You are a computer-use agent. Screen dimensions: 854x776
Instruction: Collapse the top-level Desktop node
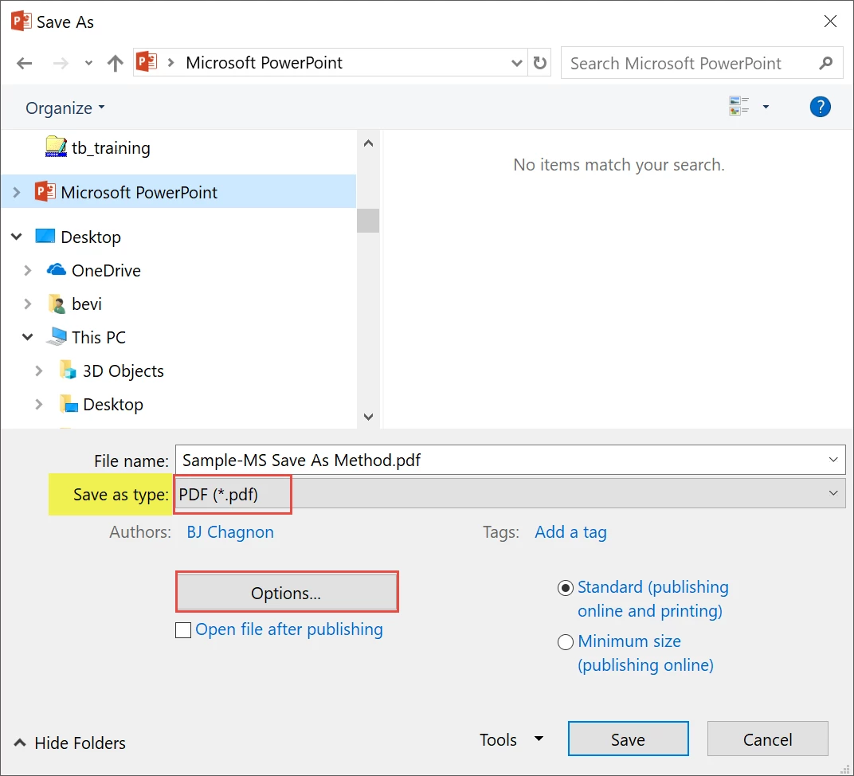[17, 237]
